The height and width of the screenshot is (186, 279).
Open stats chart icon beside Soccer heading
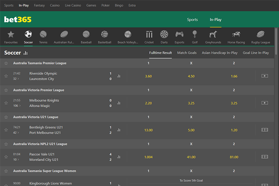pos(25,53)
